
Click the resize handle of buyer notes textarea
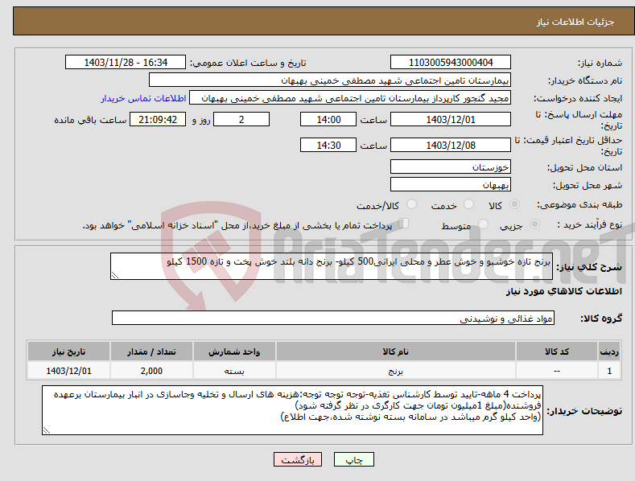[47, 431]
